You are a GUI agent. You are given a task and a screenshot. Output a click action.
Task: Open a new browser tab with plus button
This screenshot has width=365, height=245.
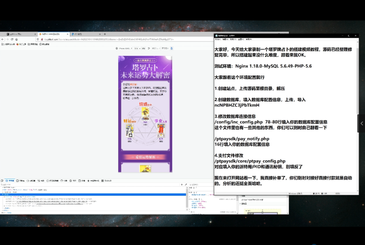(104, 34)
